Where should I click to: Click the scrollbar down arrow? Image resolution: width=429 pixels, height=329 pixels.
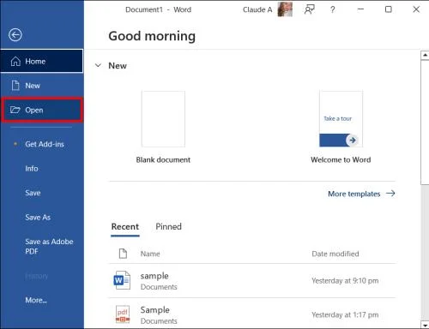(425, 325)
